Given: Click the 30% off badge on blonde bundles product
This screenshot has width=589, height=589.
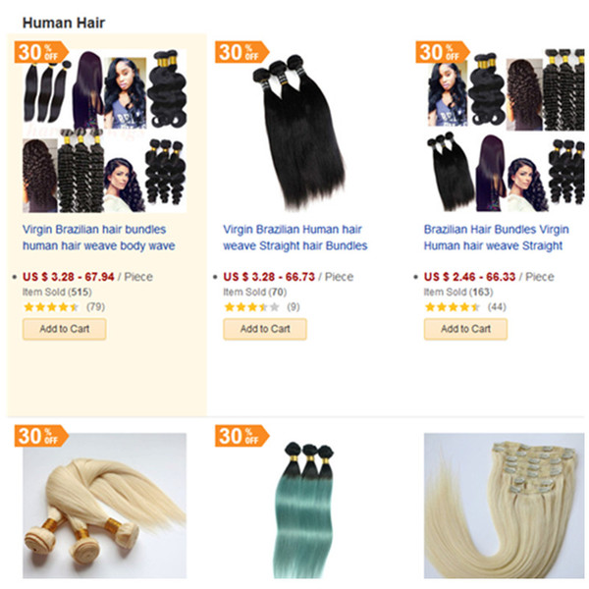Looking at the screenshot, I should 41,436.
